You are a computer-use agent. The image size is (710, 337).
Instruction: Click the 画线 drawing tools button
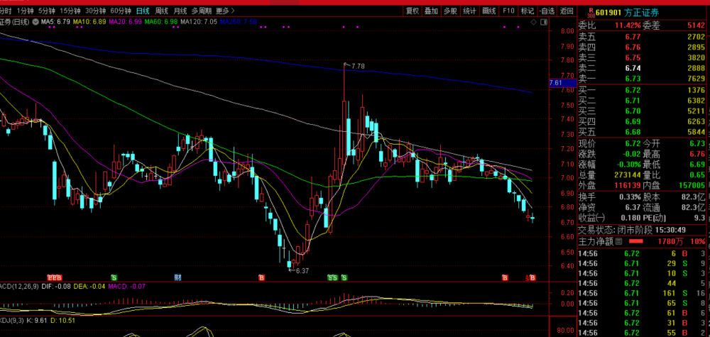coord(489,11)
